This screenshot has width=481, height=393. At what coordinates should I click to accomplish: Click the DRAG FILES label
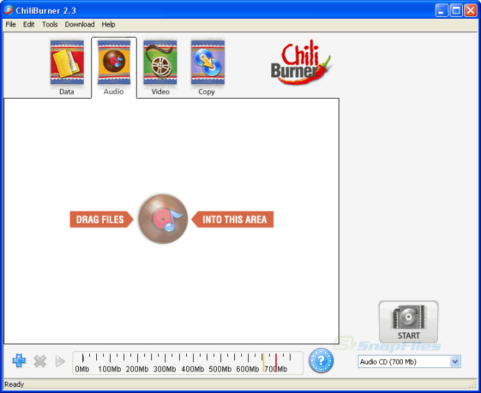click(x=101, y=220)
